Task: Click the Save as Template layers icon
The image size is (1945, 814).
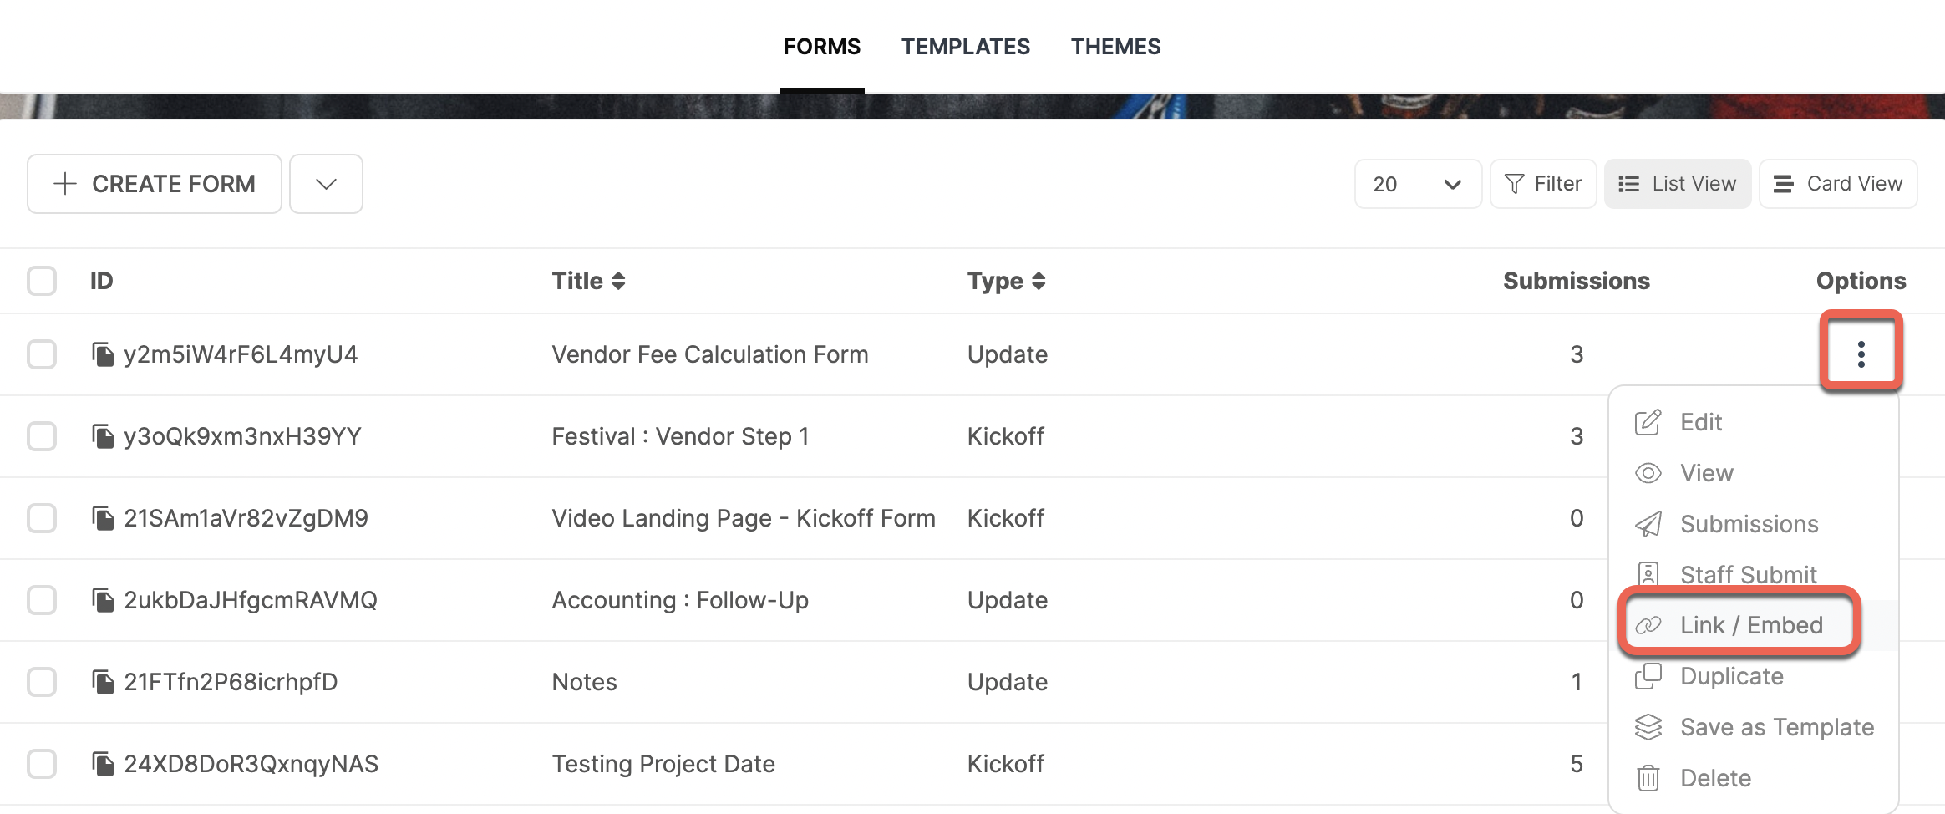Action: 1648,727
